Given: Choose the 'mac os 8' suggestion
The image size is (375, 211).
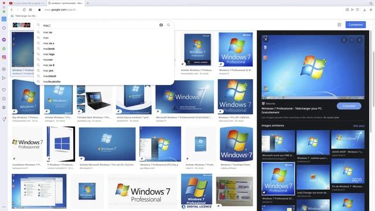Looking at the screenshot, I should click(x=104, y=65).
